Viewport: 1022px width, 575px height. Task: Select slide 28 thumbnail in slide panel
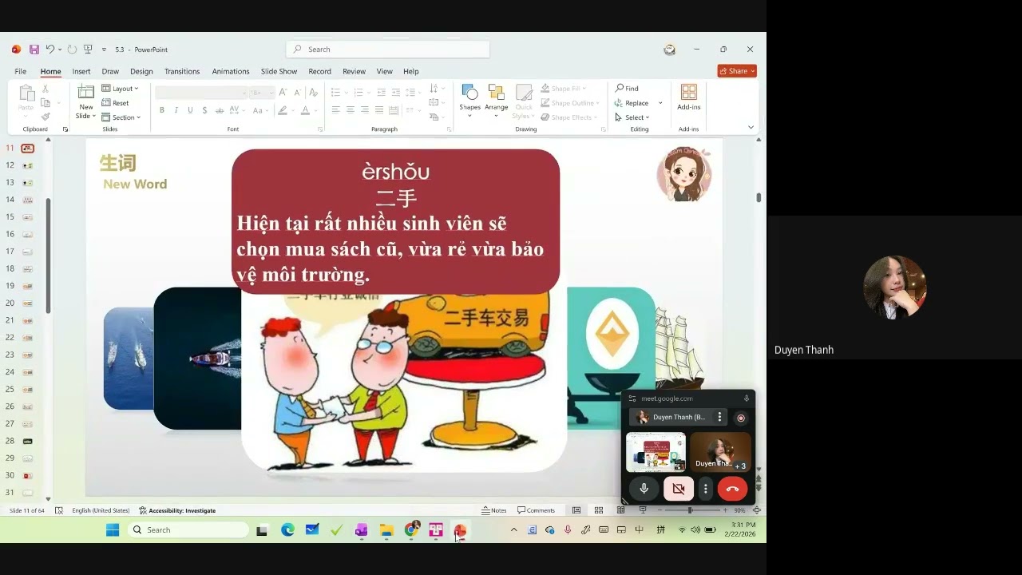click(x=27, y=441)
